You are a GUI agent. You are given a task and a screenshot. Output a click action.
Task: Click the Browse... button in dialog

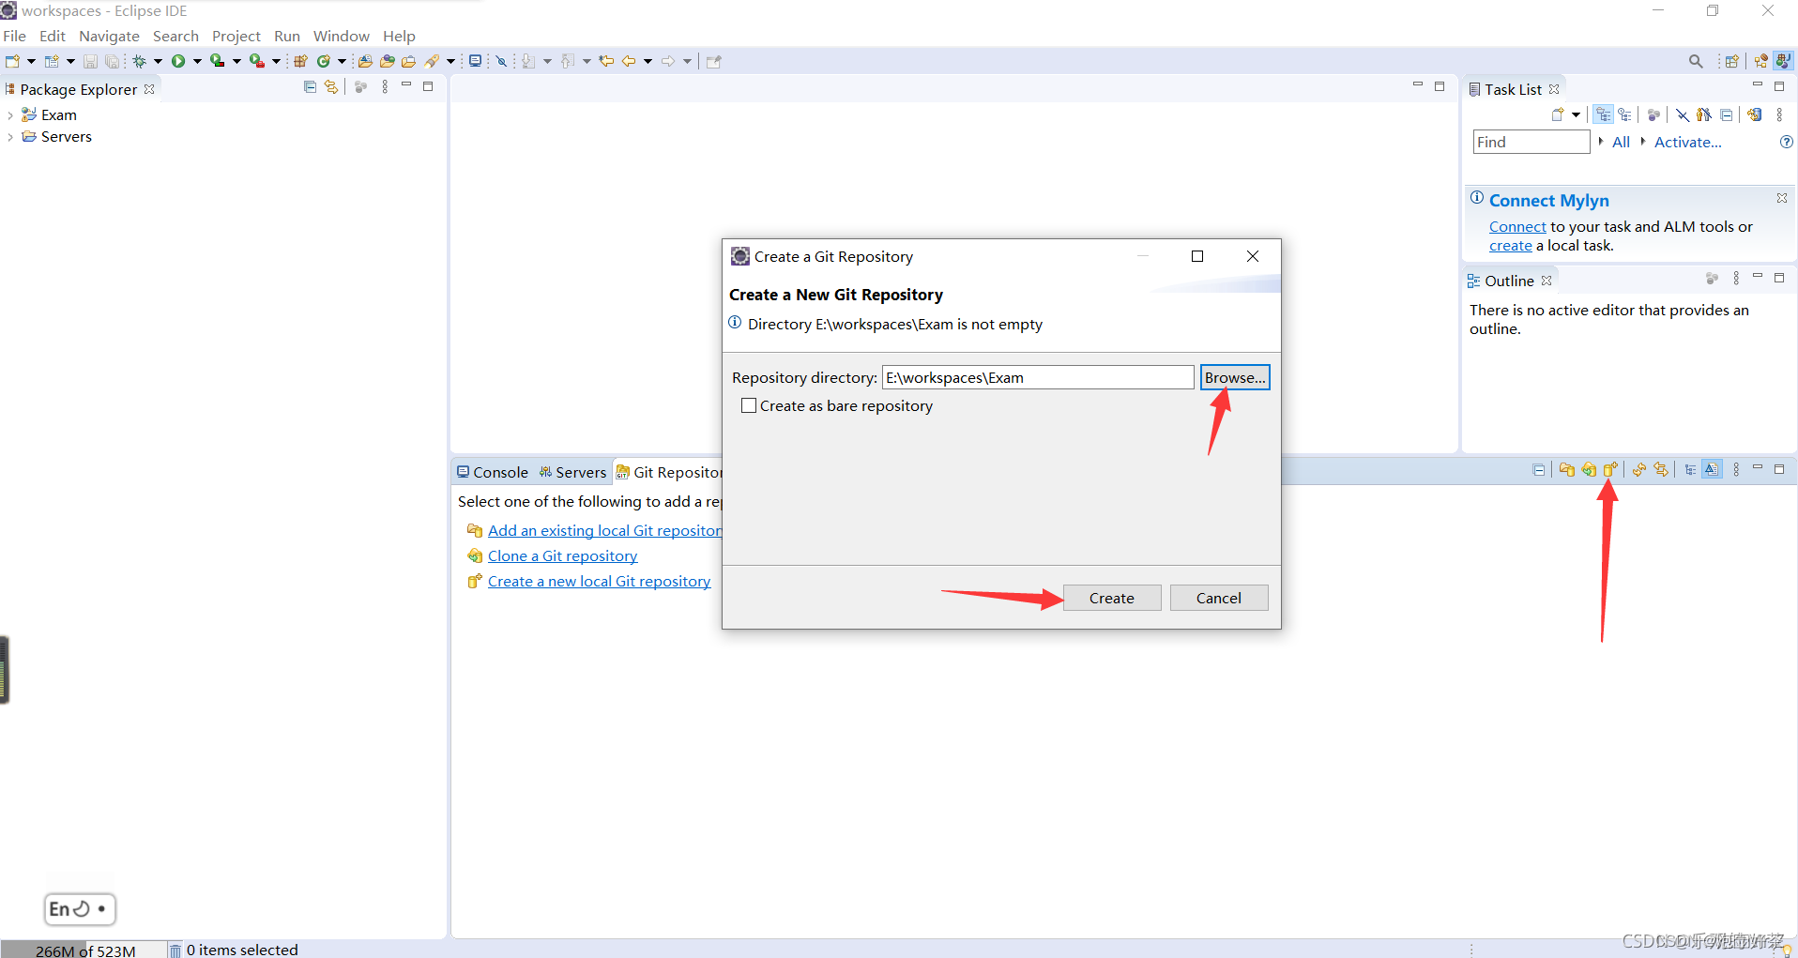coord(1235,377)
